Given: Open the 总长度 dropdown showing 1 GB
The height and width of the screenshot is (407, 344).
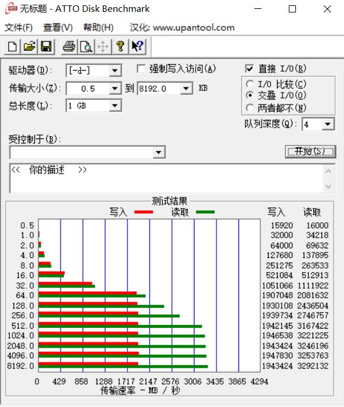Looking at the screenshot, I should [114, 106].
